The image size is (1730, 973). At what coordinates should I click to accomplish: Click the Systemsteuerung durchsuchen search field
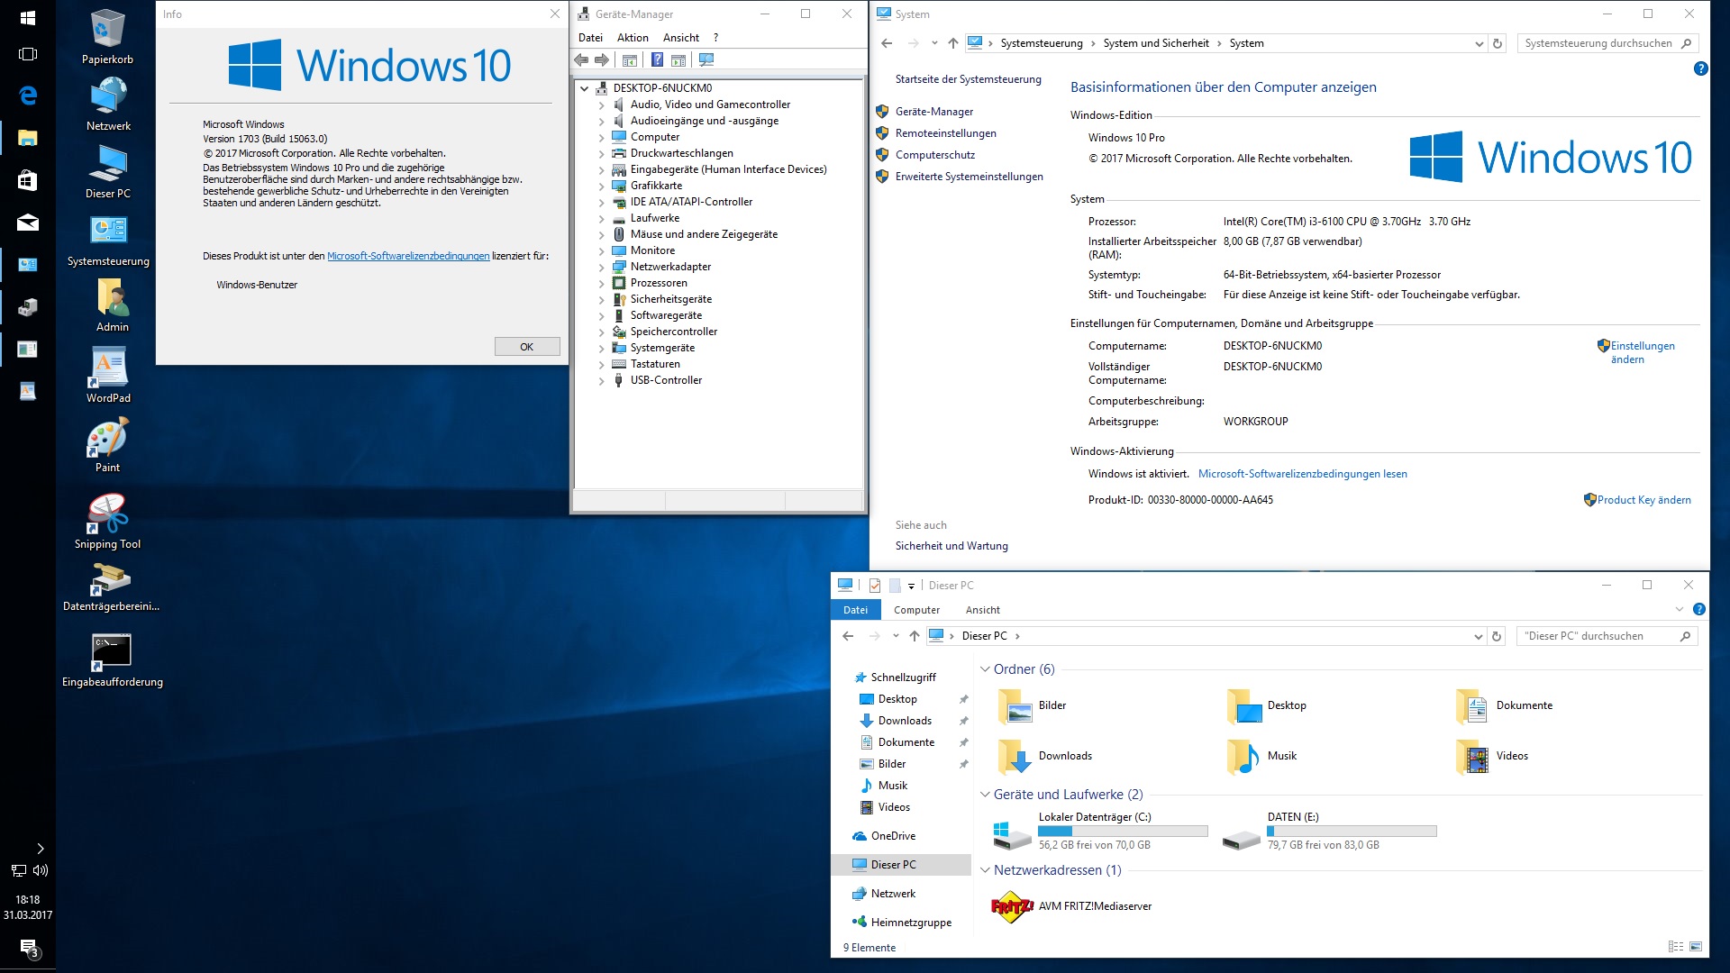pos(1598,43)
